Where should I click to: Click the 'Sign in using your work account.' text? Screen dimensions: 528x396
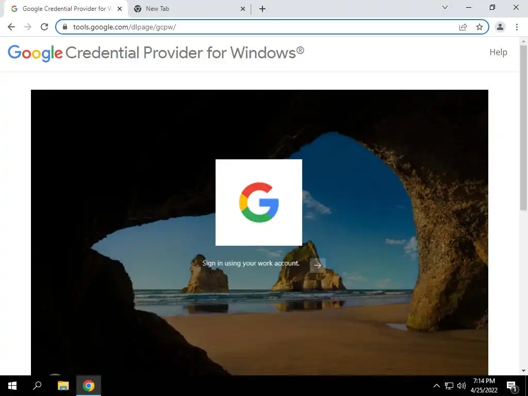click(251, 263)
